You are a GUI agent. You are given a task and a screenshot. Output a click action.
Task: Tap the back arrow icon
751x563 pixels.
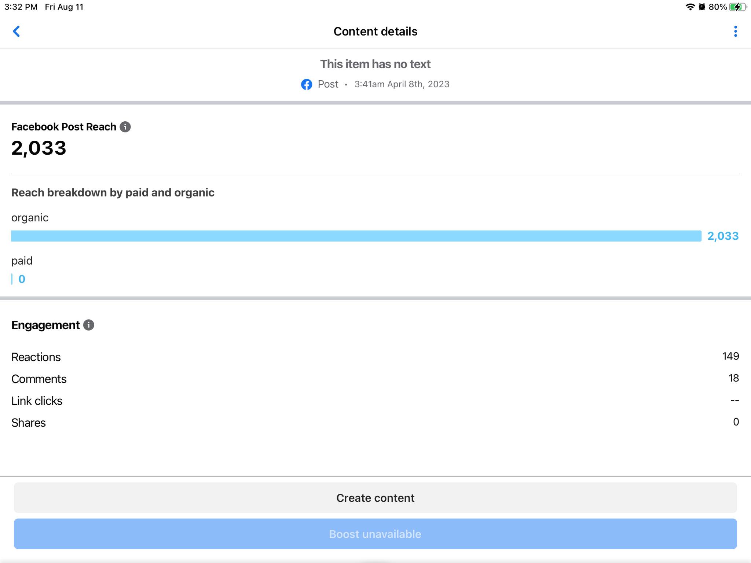tap(17, 32)
